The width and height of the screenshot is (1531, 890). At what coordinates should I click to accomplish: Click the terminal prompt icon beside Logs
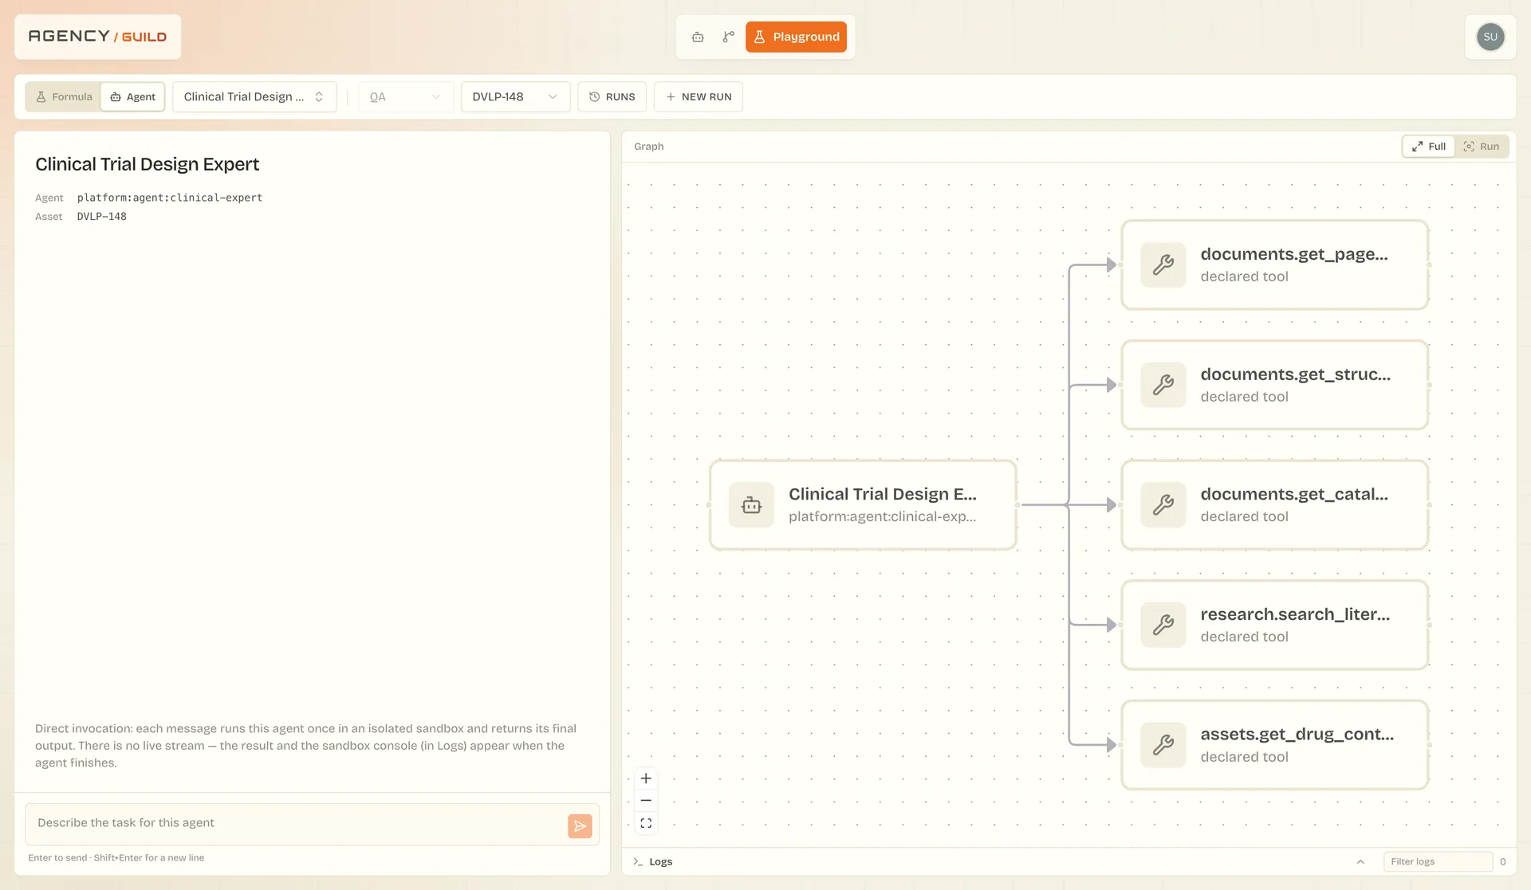coord(638,861)
